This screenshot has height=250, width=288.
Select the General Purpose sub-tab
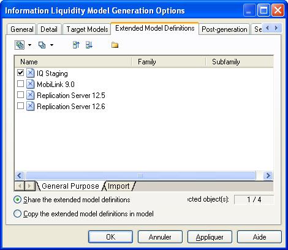(70, 186)
